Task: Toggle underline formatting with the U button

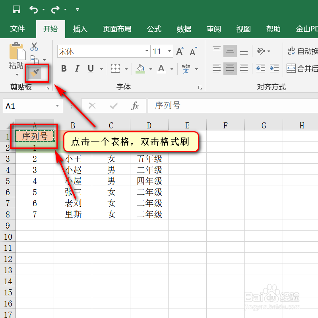Action: tap(90, 68)
